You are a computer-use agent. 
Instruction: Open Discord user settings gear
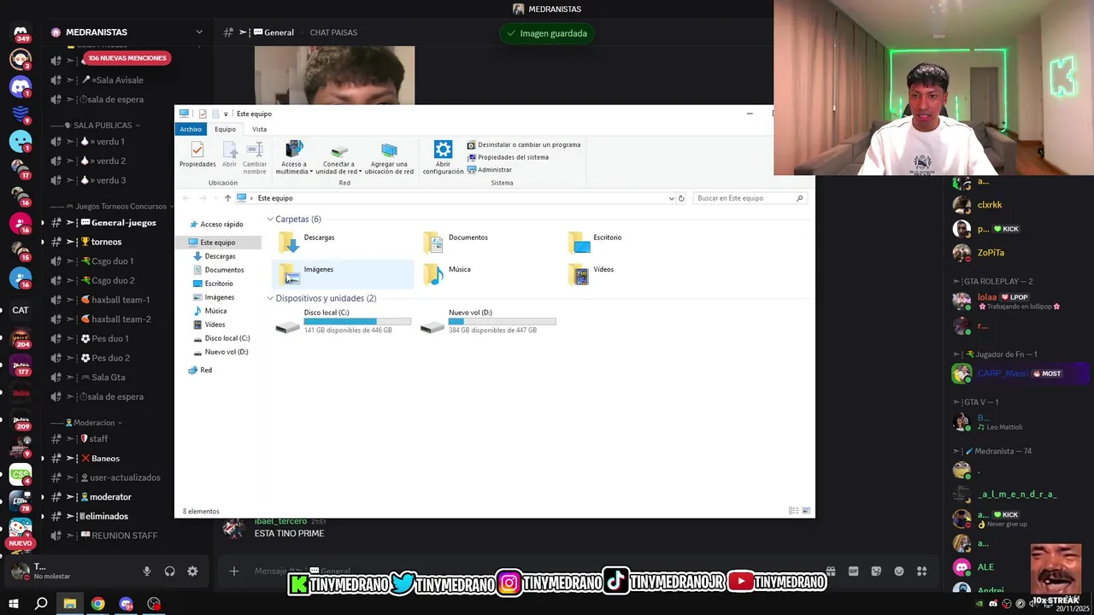[x=192, y=571]
